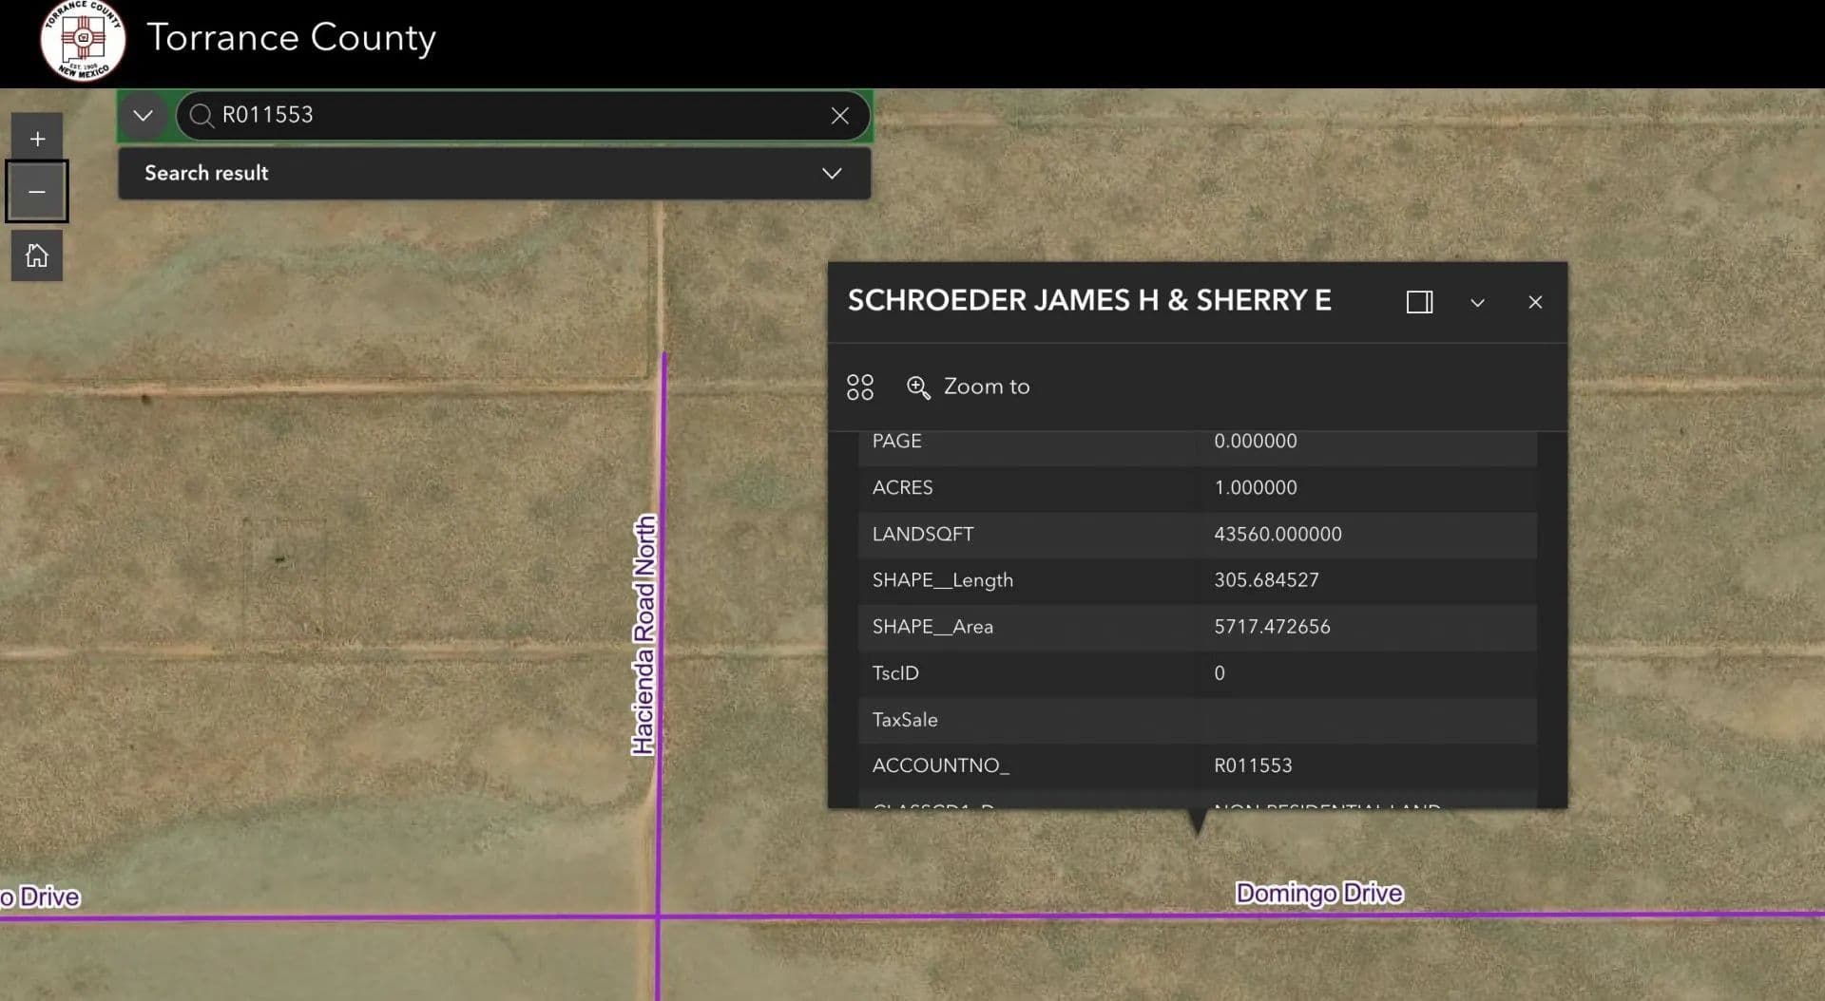The width and height of the screenshot is (1825, 1001).
Task: Expand the Search result panel
Action: point(831,173)
